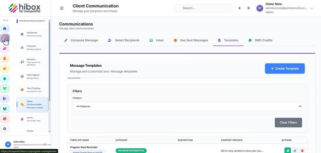The image size is (321, 153).
Task: Click Program Start Reminder template name
Action: click(x=84, y=147)
